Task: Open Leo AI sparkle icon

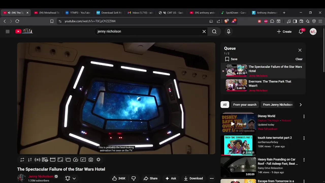Action: 308,21
